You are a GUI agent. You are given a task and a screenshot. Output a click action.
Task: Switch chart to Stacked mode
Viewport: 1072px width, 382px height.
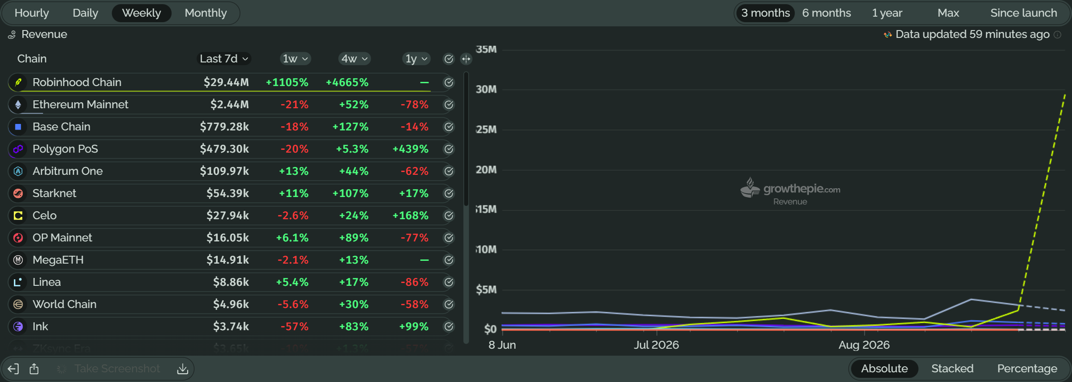click(952, 369)
